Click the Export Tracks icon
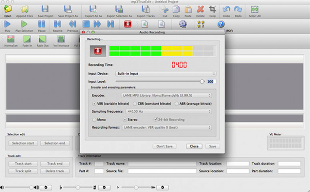Screen dimensions: 310x192 pos(146,9)
